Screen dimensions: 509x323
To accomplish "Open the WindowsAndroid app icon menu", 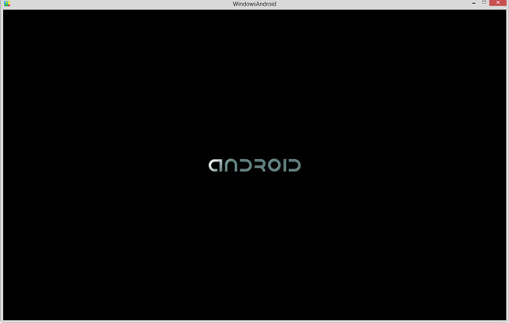I will coord(7,4).
